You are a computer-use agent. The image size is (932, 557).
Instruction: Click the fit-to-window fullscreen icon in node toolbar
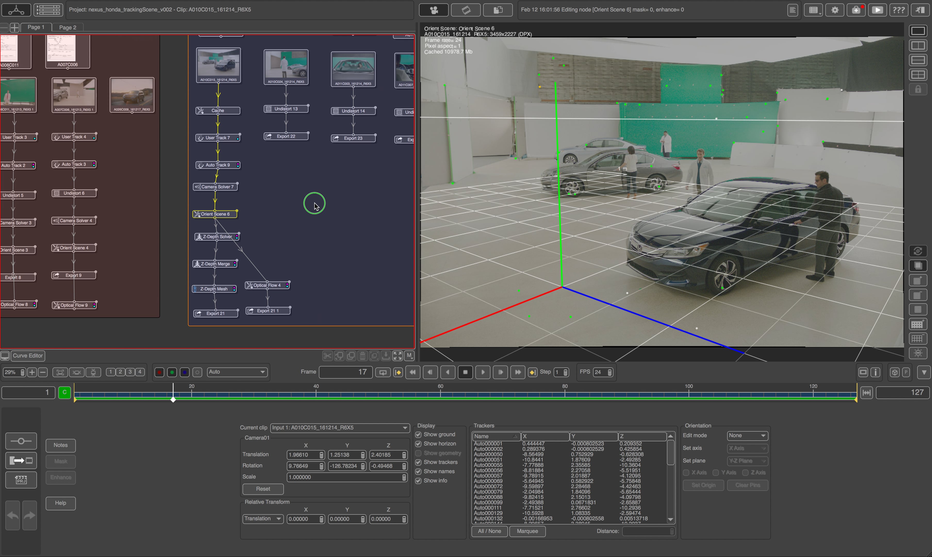point(397,356)
